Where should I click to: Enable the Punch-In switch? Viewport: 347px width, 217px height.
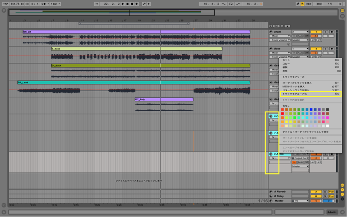[224, 4]
